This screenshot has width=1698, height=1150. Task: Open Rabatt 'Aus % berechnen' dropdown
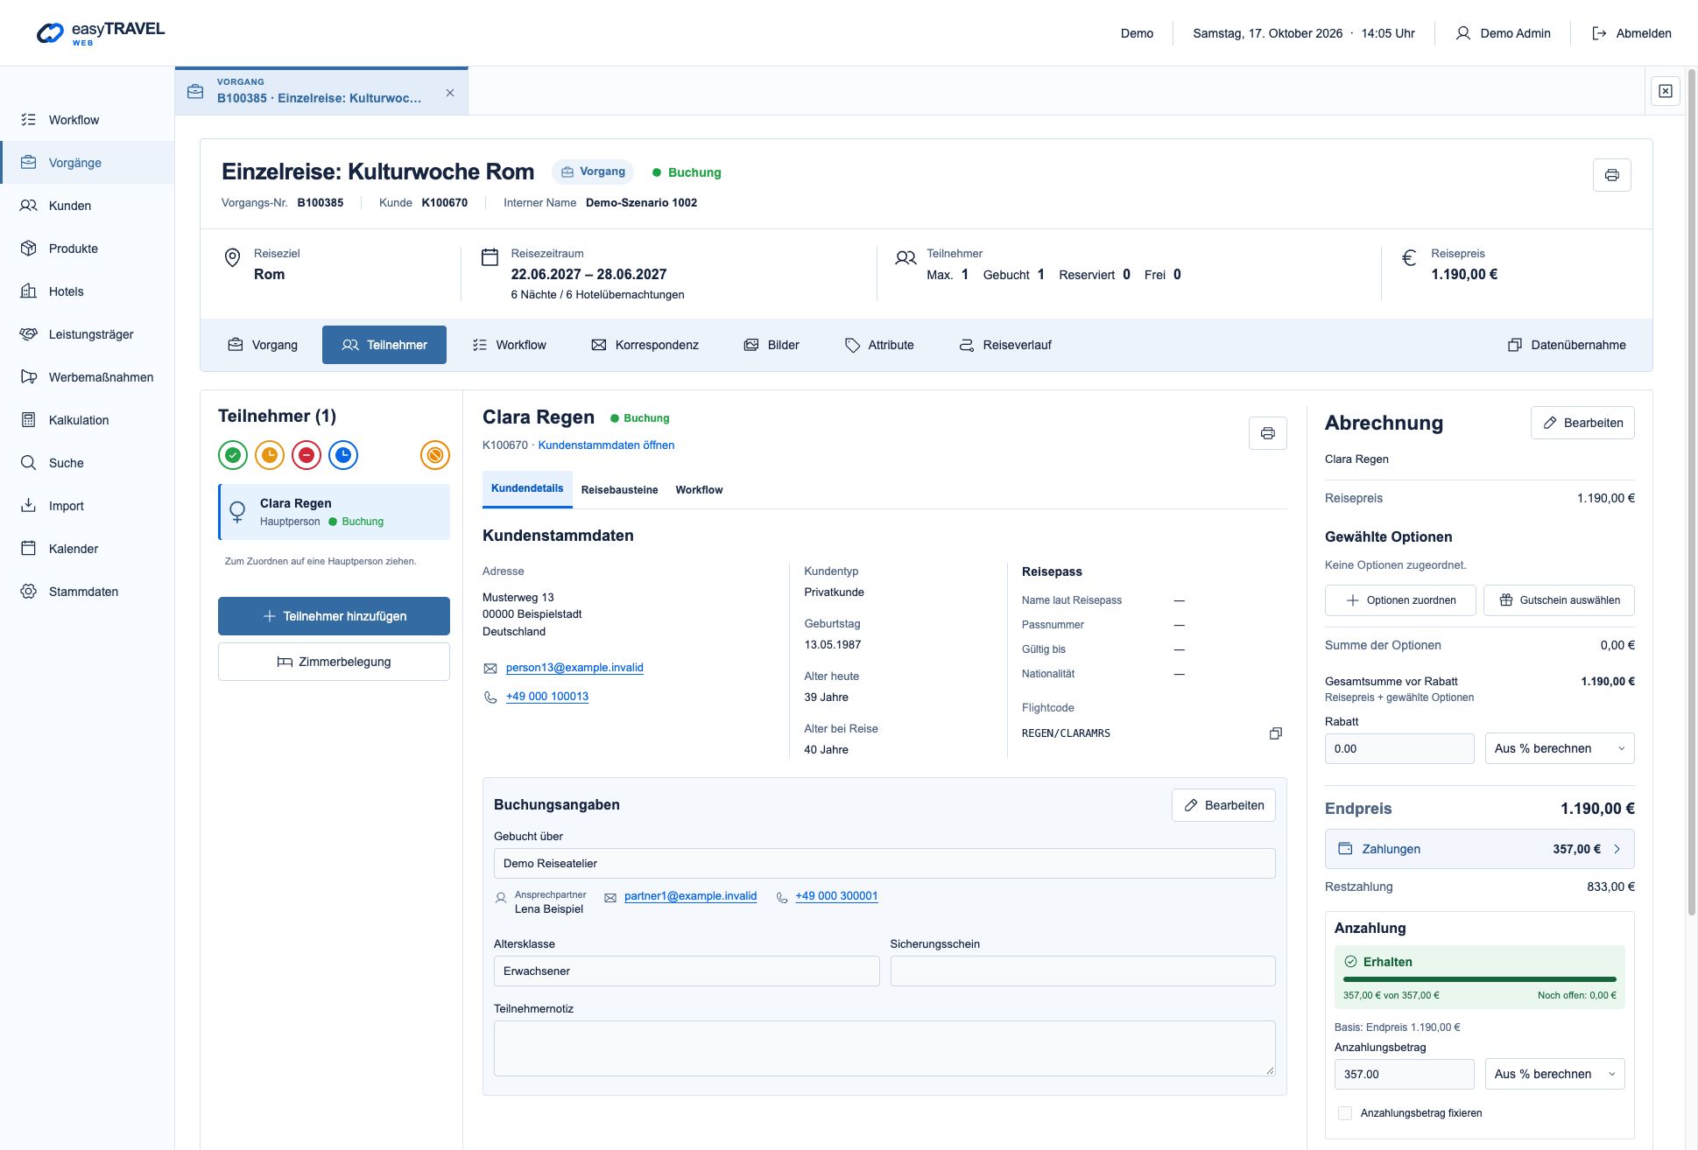pyautogui.click(x=1560, y=748)
